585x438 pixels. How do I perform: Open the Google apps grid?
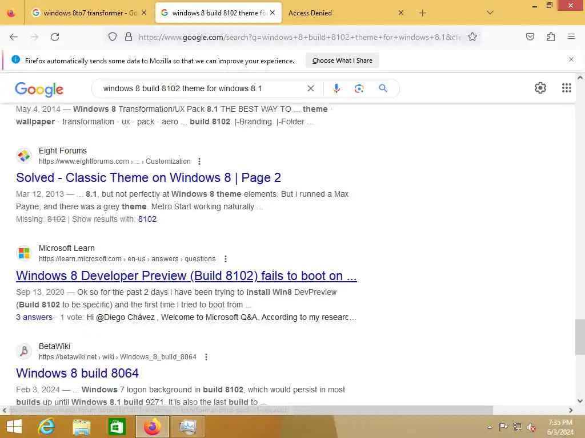(566, 88)
